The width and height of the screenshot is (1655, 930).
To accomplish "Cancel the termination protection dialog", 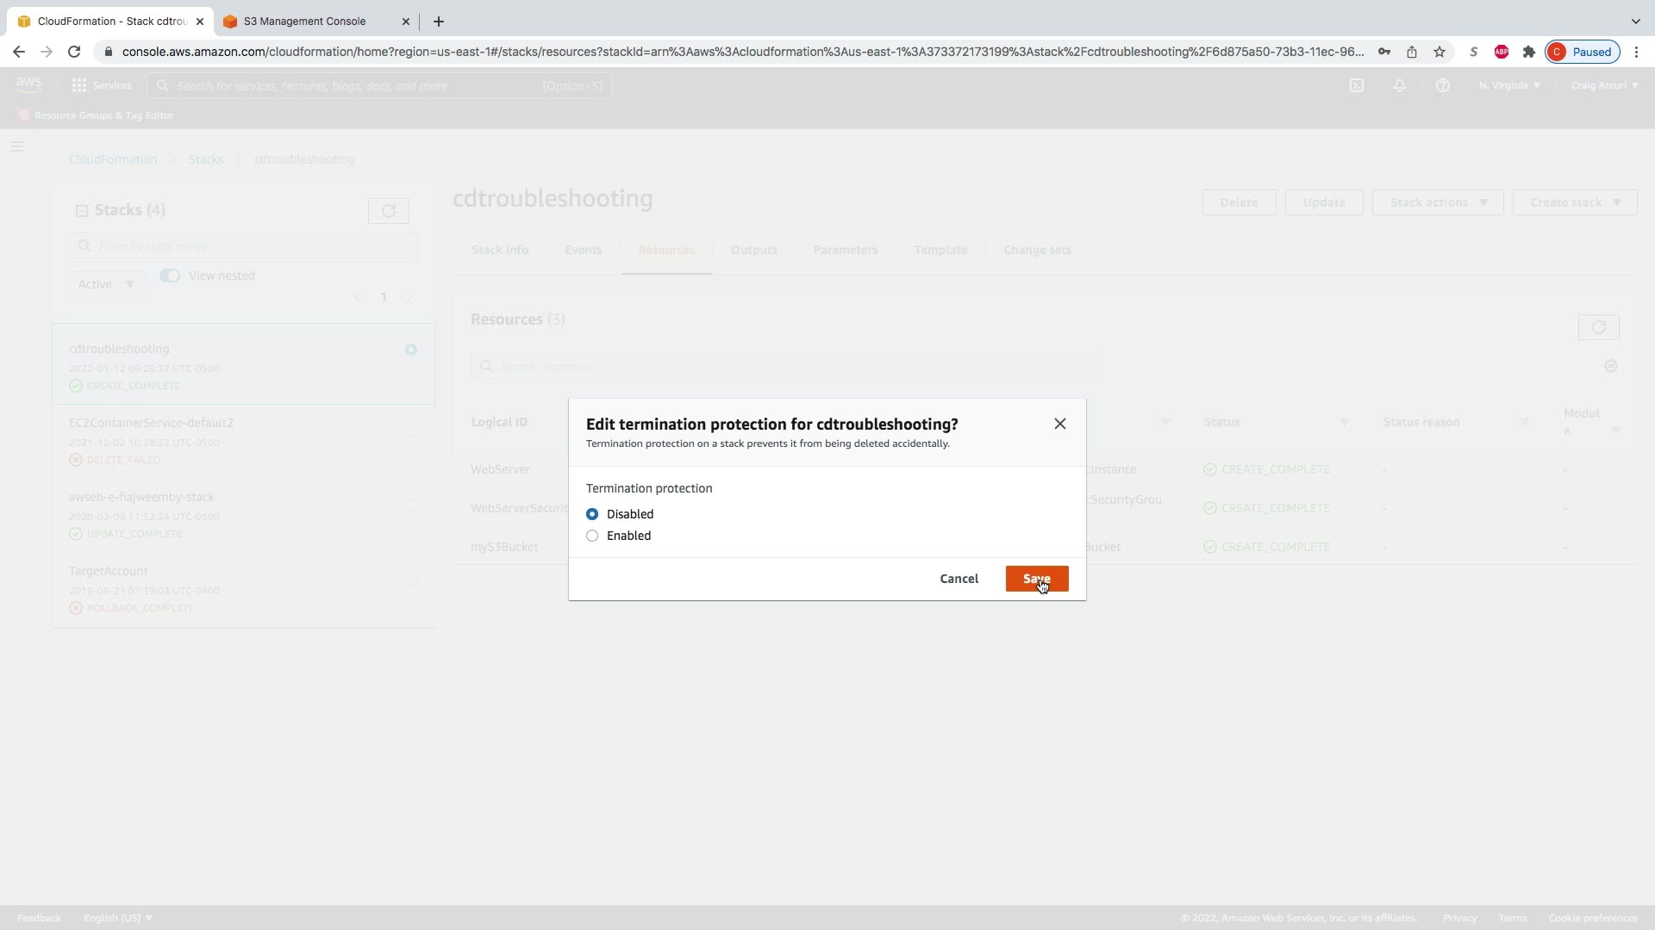I will [x=959, y=579].
